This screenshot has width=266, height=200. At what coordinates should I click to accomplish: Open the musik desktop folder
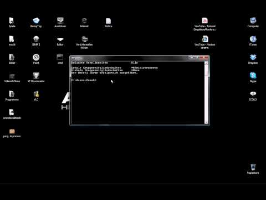tap(12, 41)
